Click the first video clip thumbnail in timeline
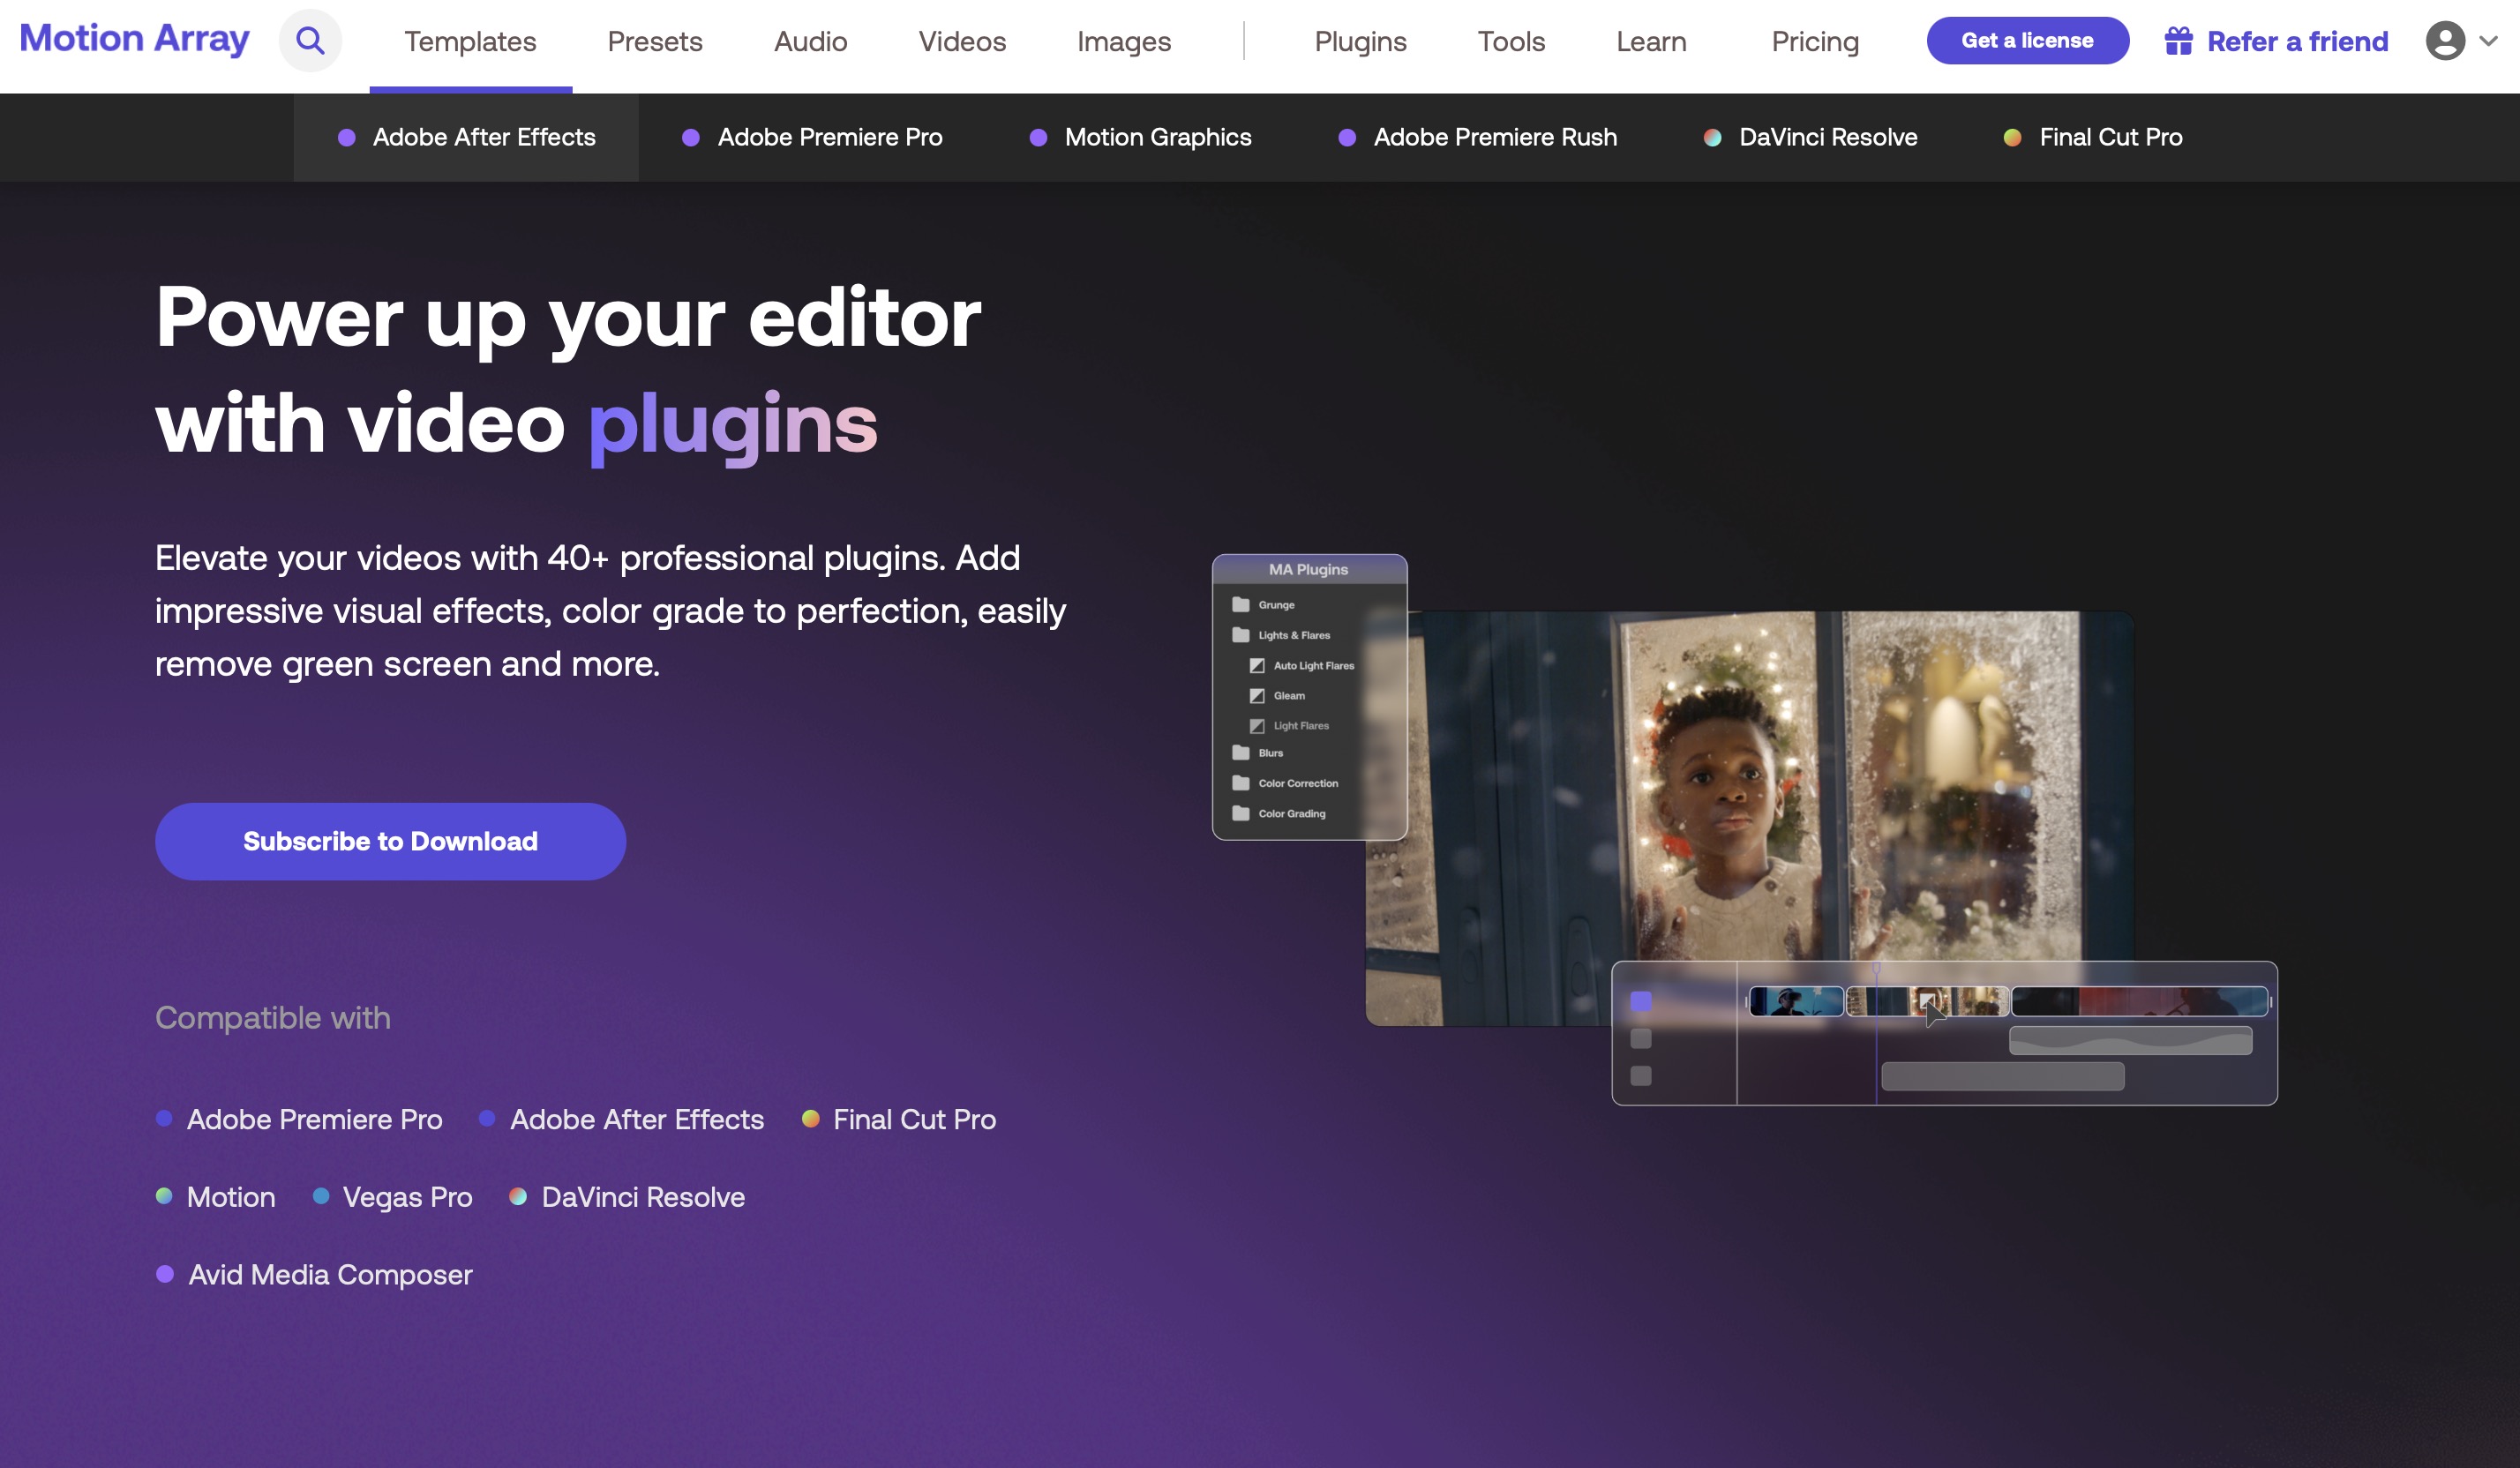The width and height of the screenshot is (2520, 1468). [1796, 1001]
